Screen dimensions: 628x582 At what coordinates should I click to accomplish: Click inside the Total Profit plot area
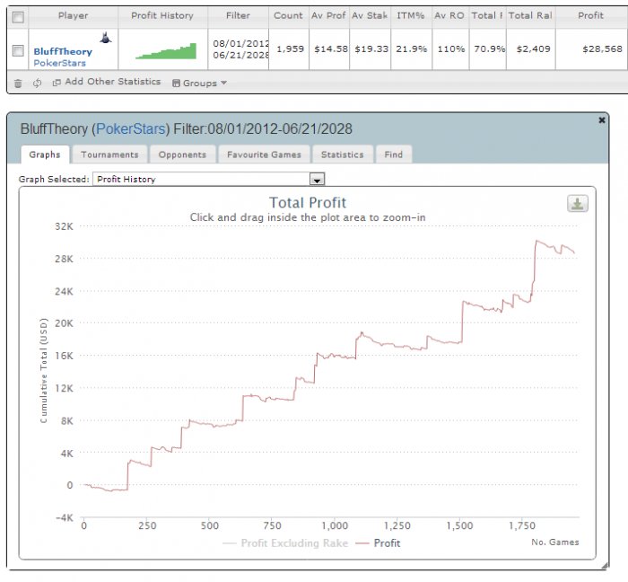330,372
